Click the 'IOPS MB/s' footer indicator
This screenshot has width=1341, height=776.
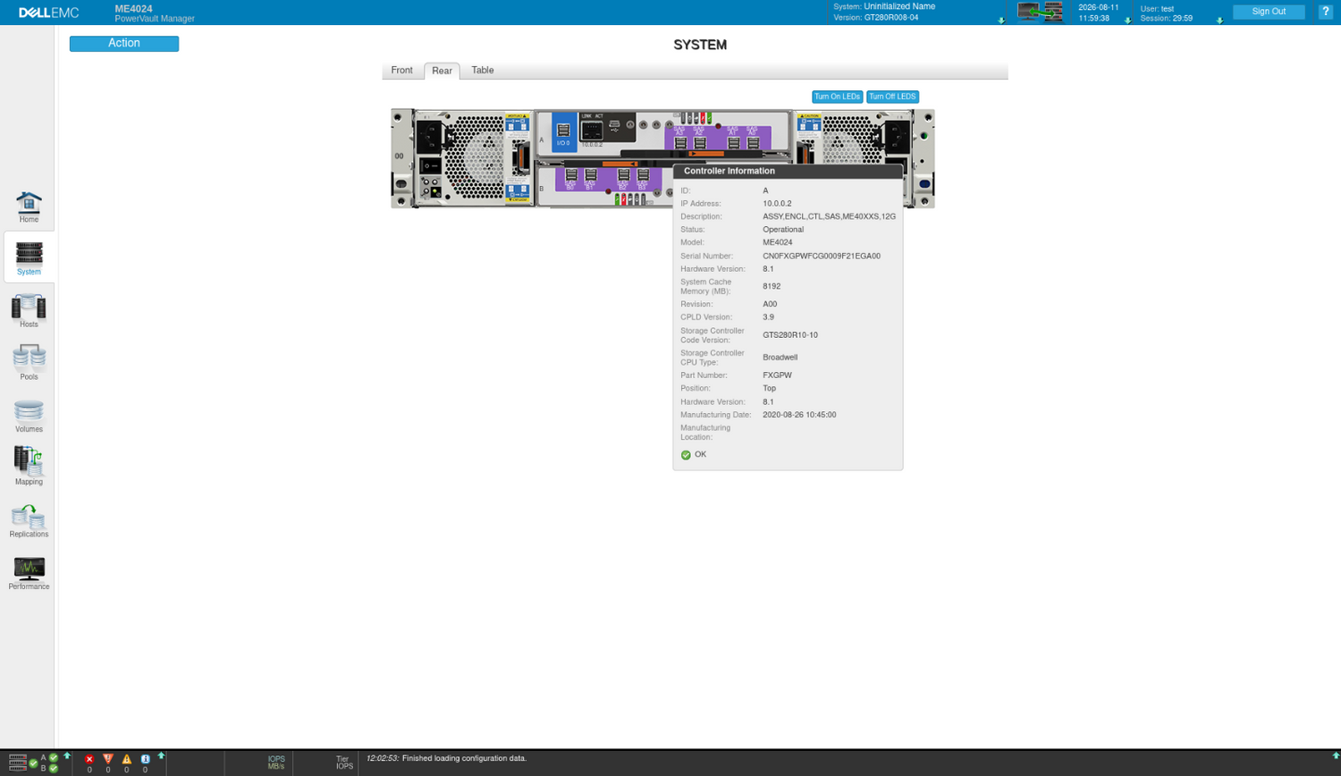pyautogui.click(x=276, y=763)
